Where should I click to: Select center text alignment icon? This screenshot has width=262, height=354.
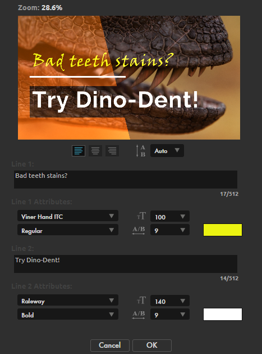(95, 151)
